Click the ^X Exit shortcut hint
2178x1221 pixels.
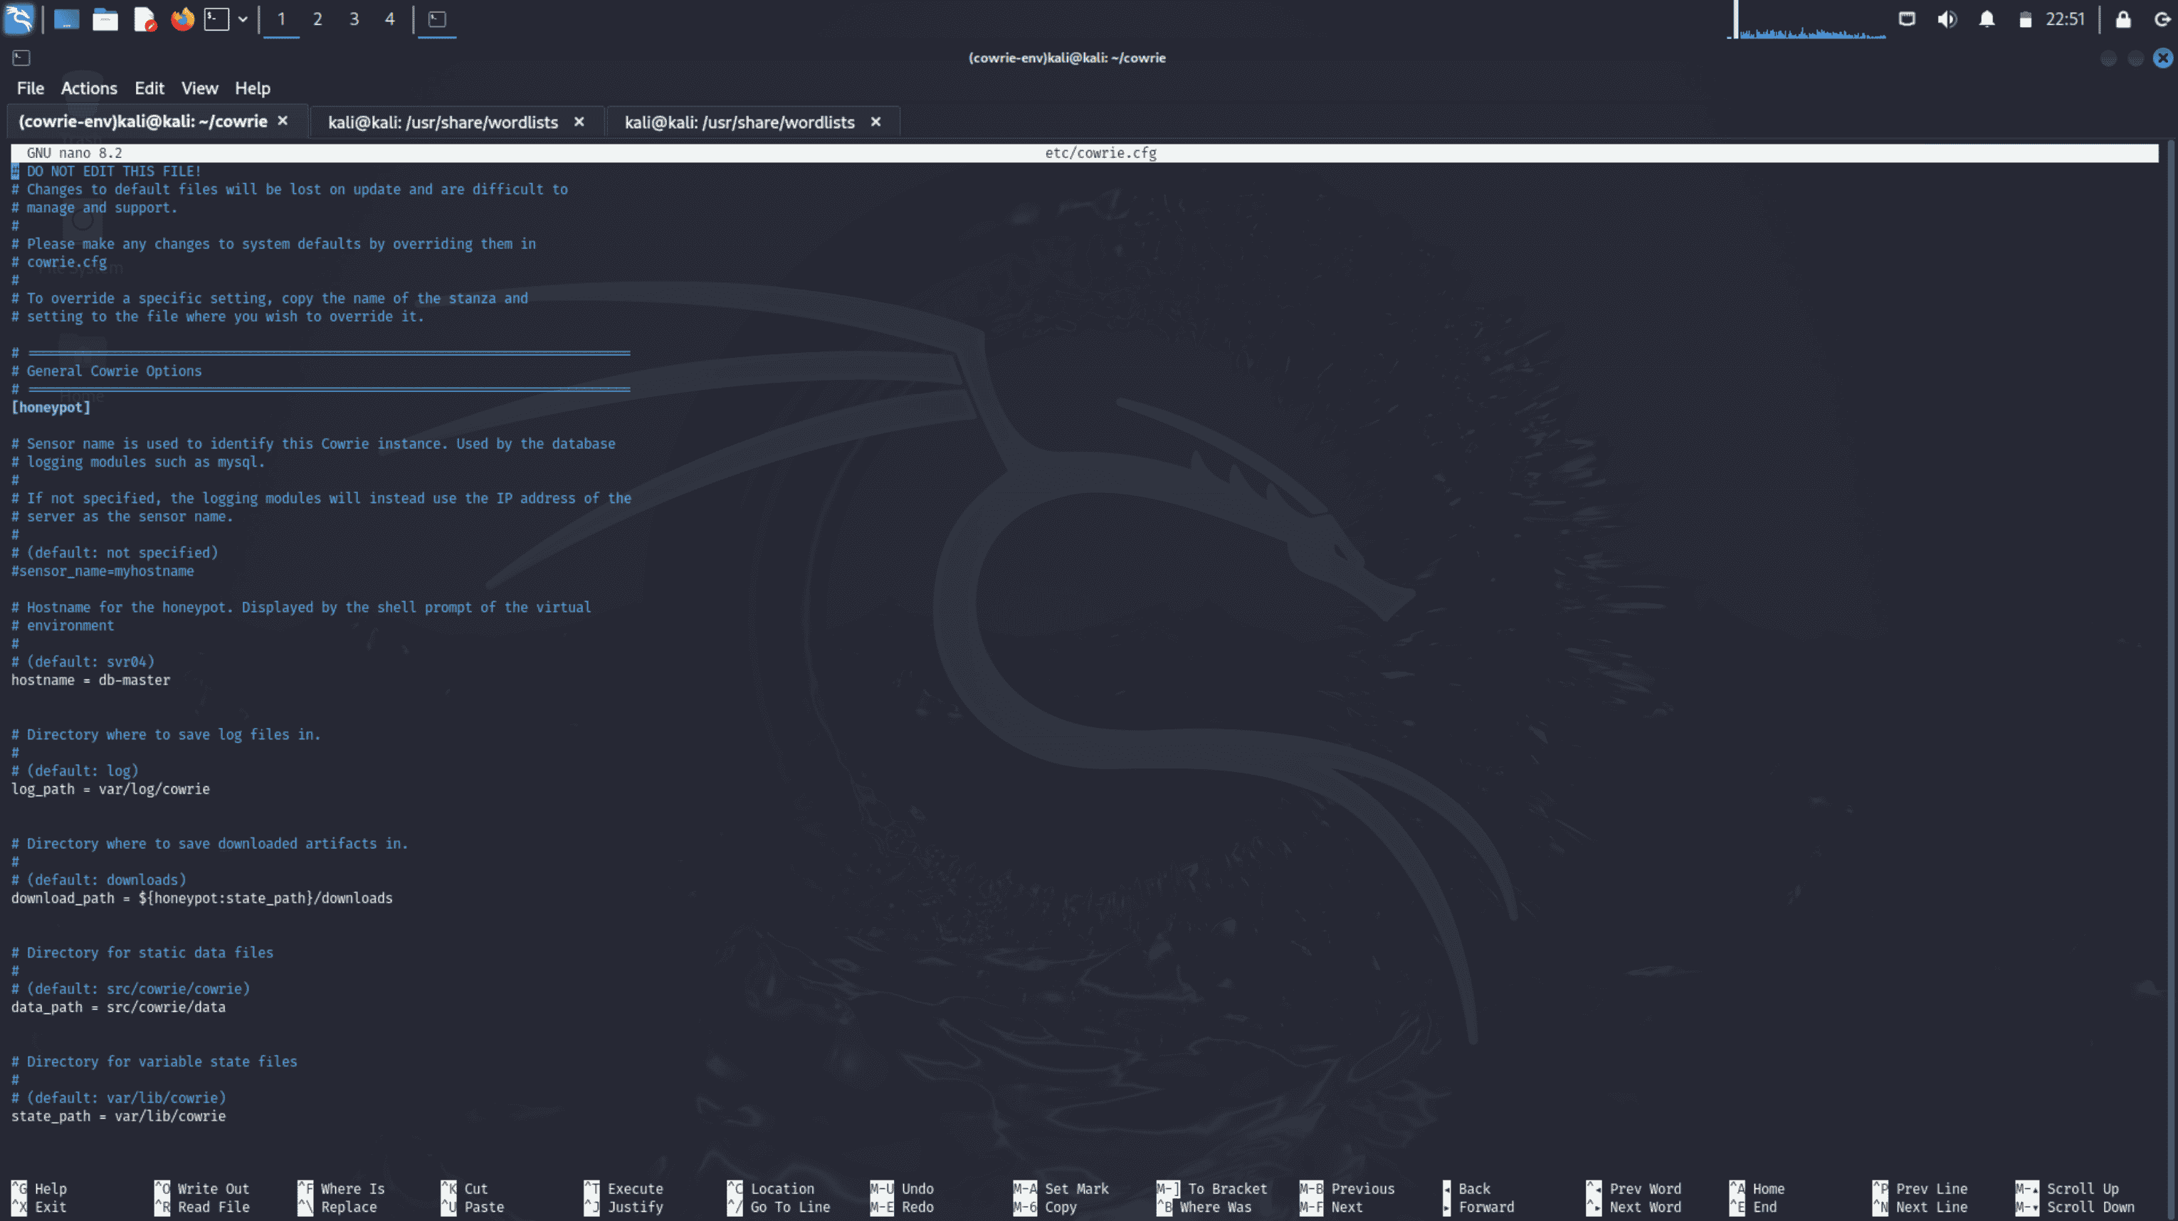point(39,1207)
